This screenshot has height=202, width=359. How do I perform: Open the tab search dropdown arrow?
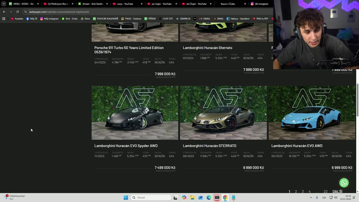4,4
